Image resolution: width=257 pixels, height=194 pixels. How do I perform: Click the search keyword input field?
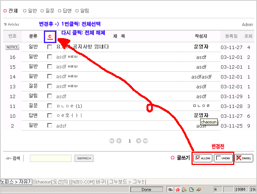(51, 158)
